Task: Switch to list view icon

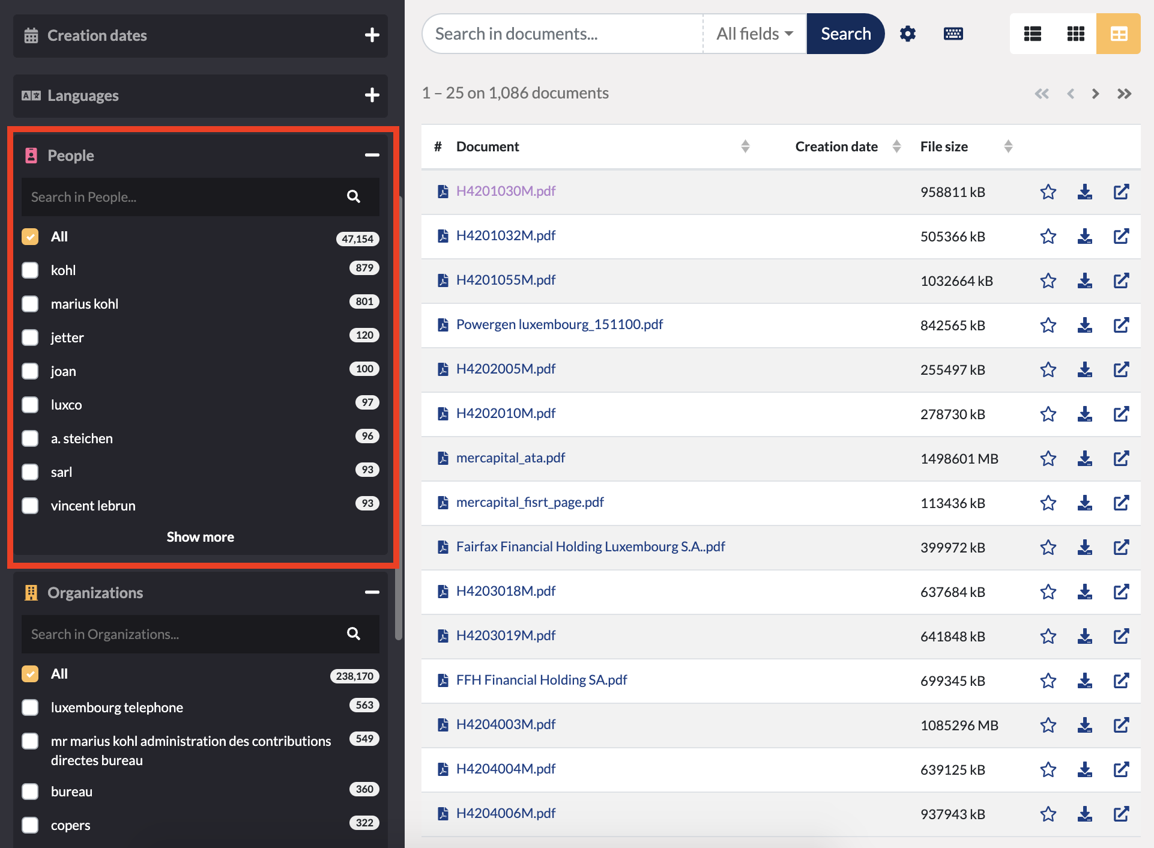Action: [1032, 34]
